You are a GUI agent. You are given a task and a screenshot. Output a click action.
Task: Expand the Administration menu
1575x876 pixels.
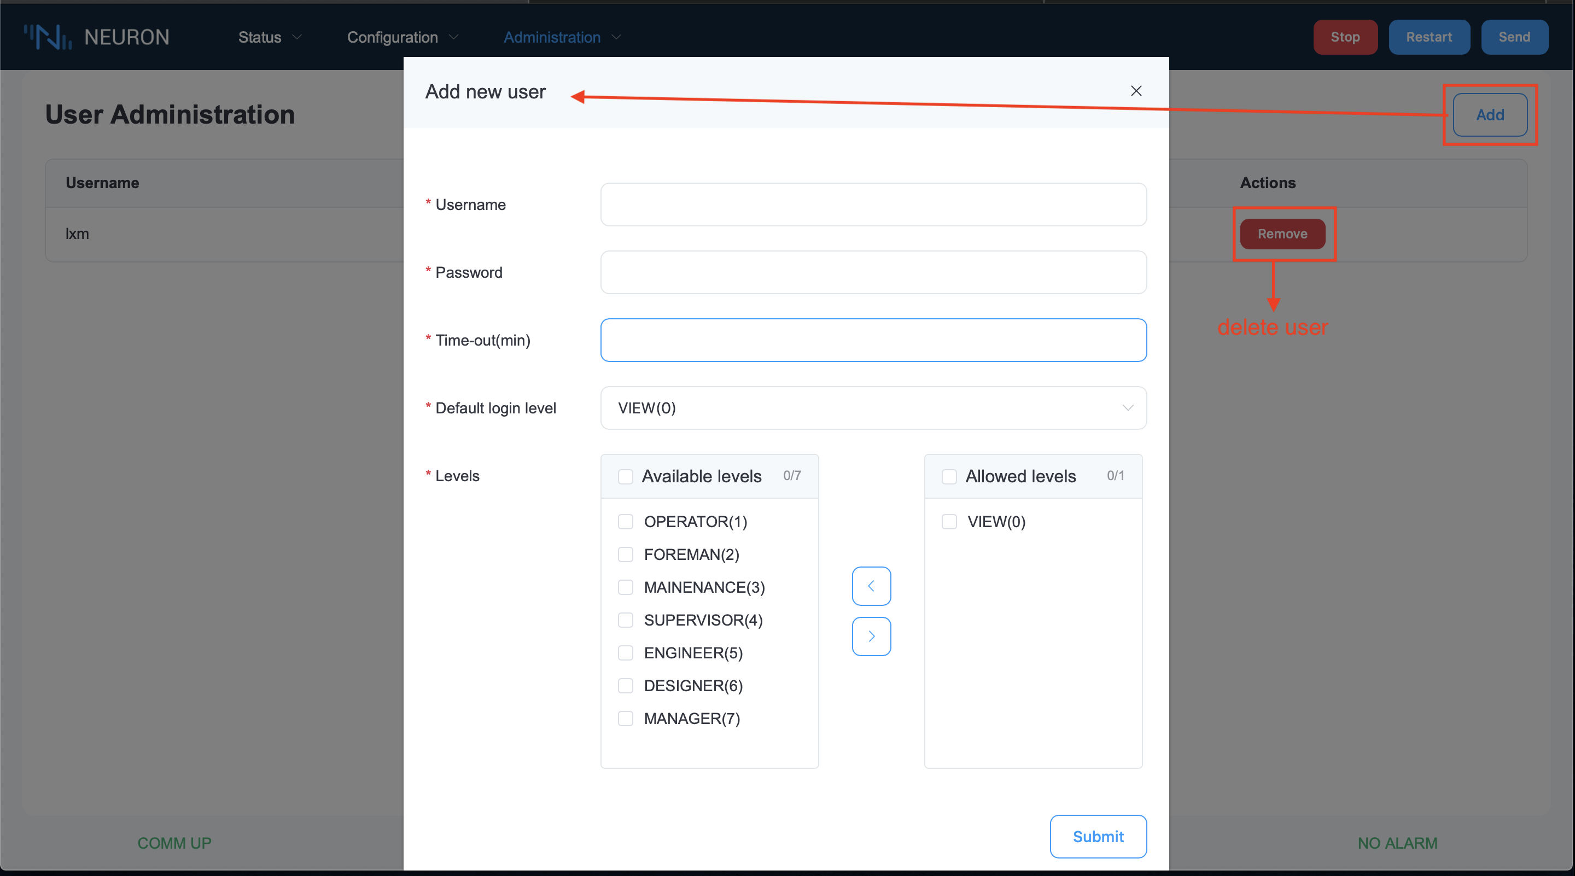(562, 37)
